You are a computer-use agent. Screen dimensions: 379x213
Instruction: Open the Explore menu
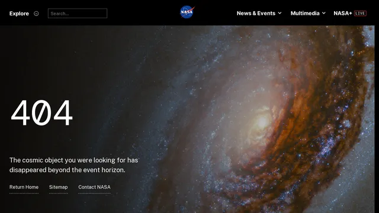19,14
